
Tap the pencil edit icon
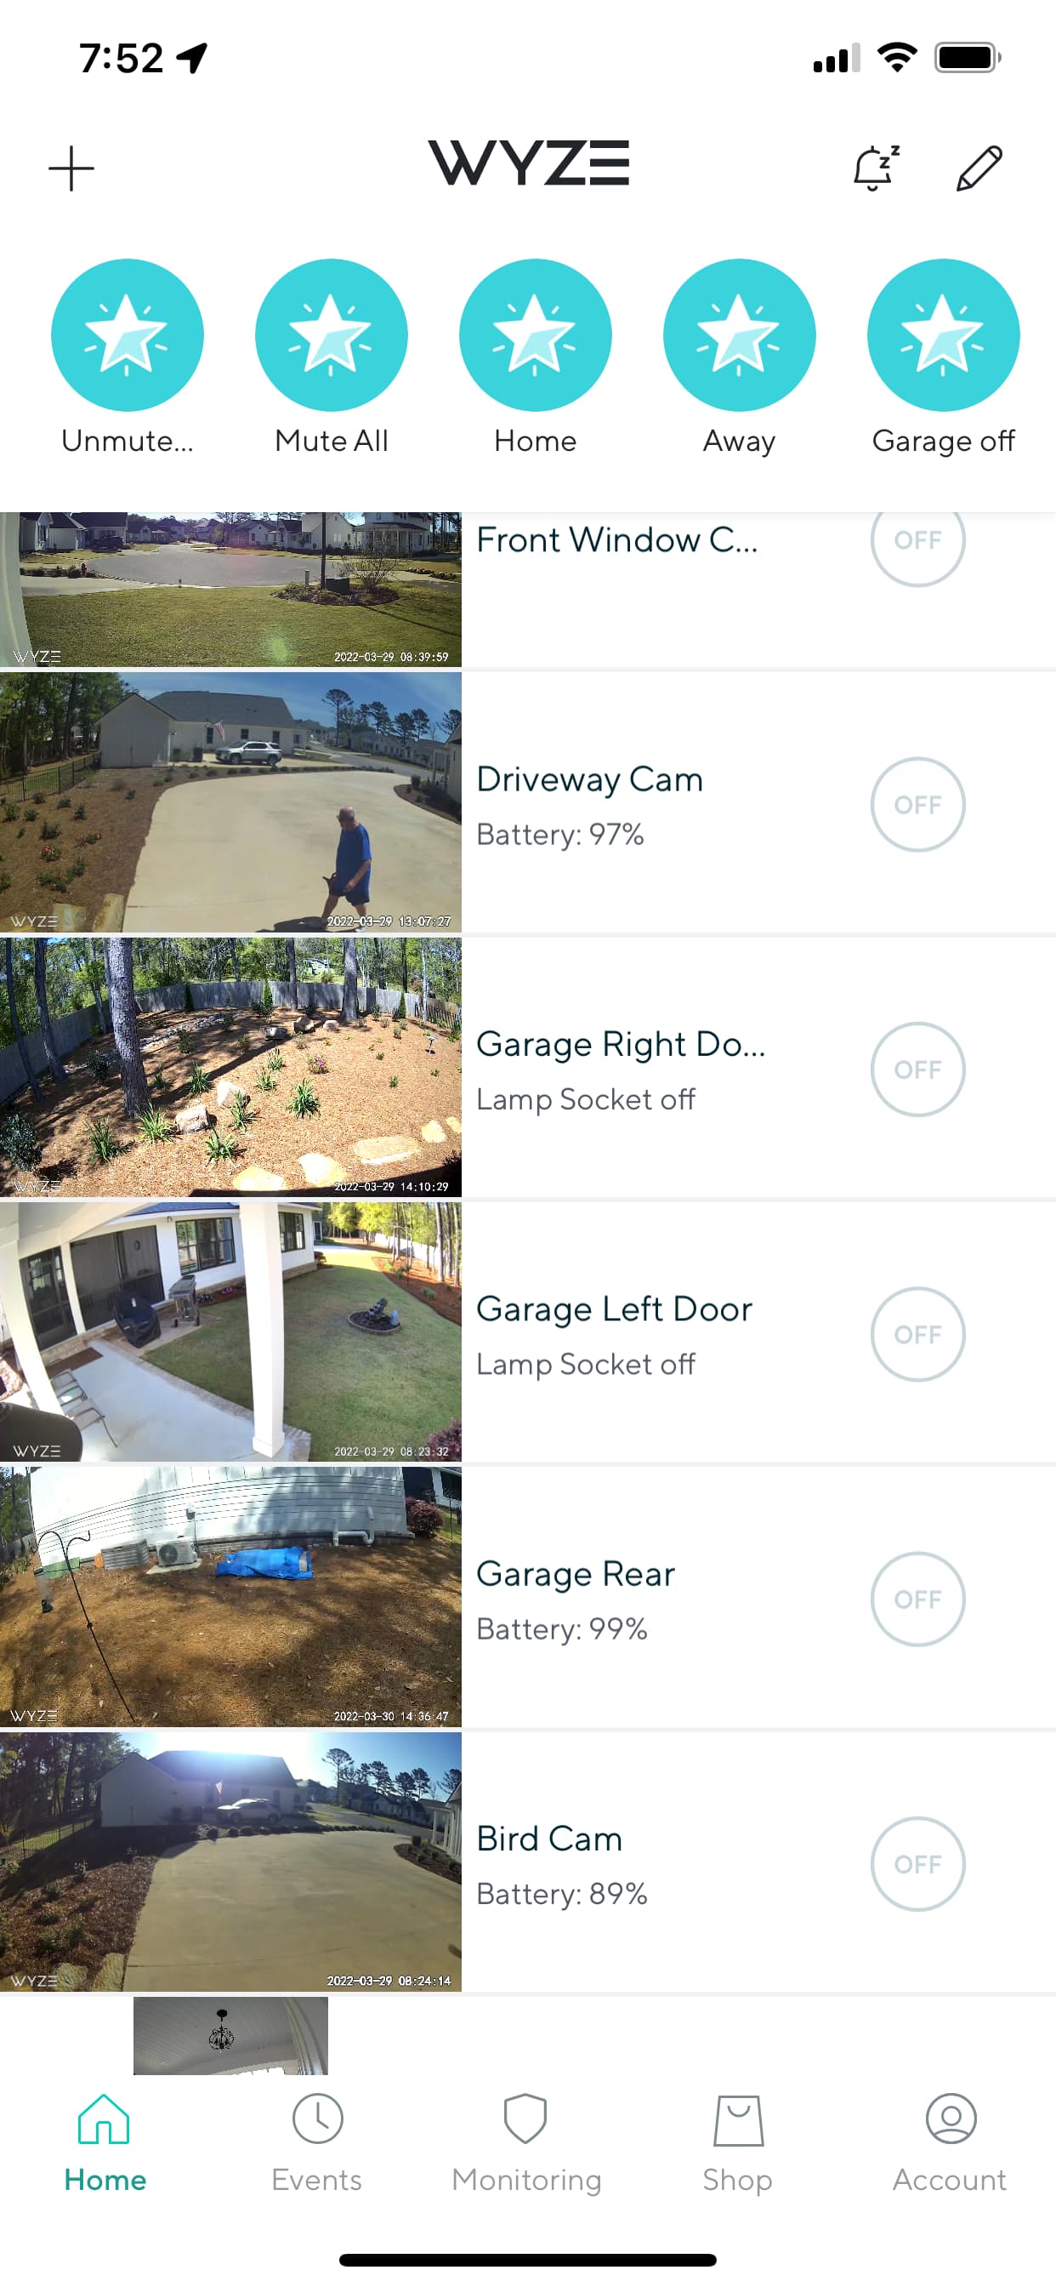tap(979, 168)
